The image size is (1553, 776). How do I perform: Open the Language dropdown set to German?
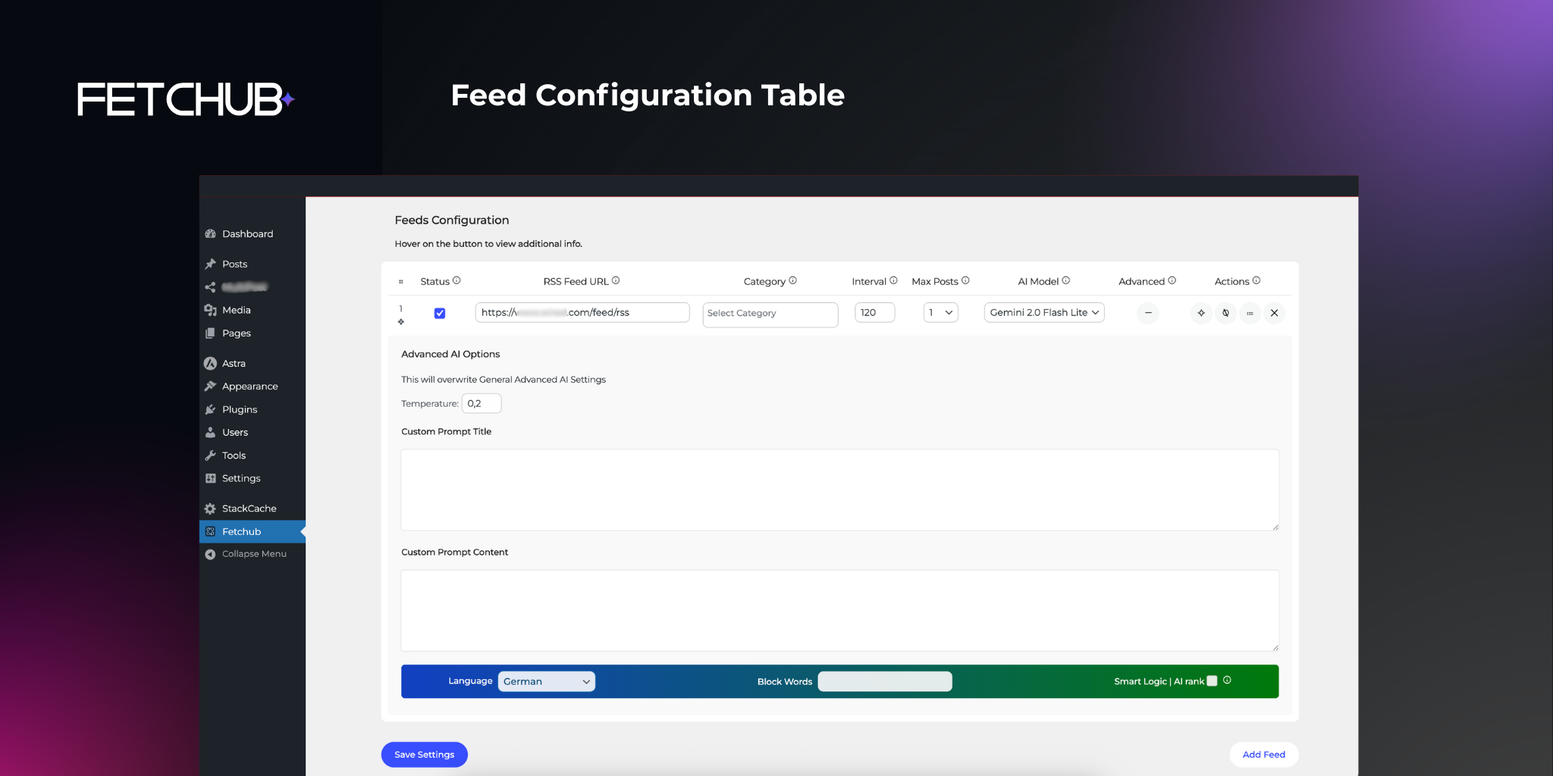pos(547,681)
